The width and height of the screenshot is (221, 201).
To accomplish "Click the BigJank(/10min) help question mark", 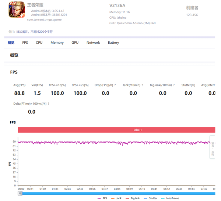I will coord(174,85).
